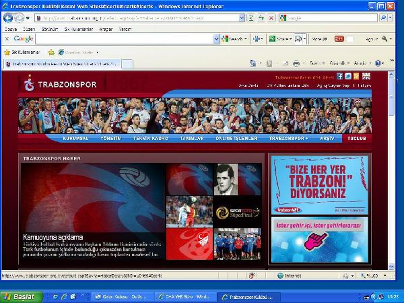The height and width of the screenshot is (303, 404).
Task: Open the recent pages dropdown arrow
Action: coord(28,18)
